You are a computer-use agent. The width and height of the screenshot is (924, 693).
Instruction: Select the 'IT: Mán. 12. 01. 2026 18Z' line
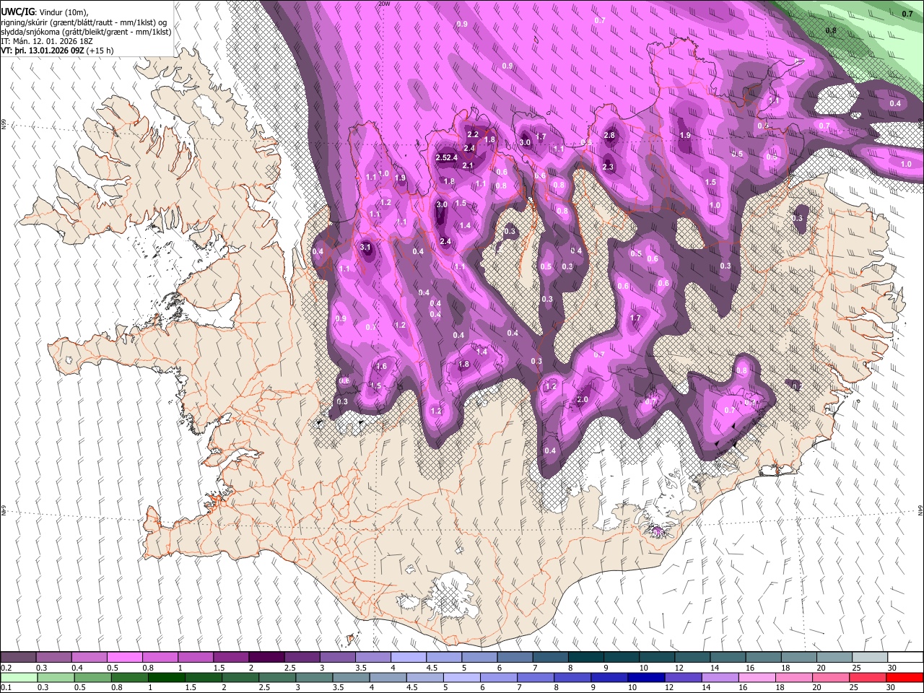pyautogui.click(x=47, y=41)
